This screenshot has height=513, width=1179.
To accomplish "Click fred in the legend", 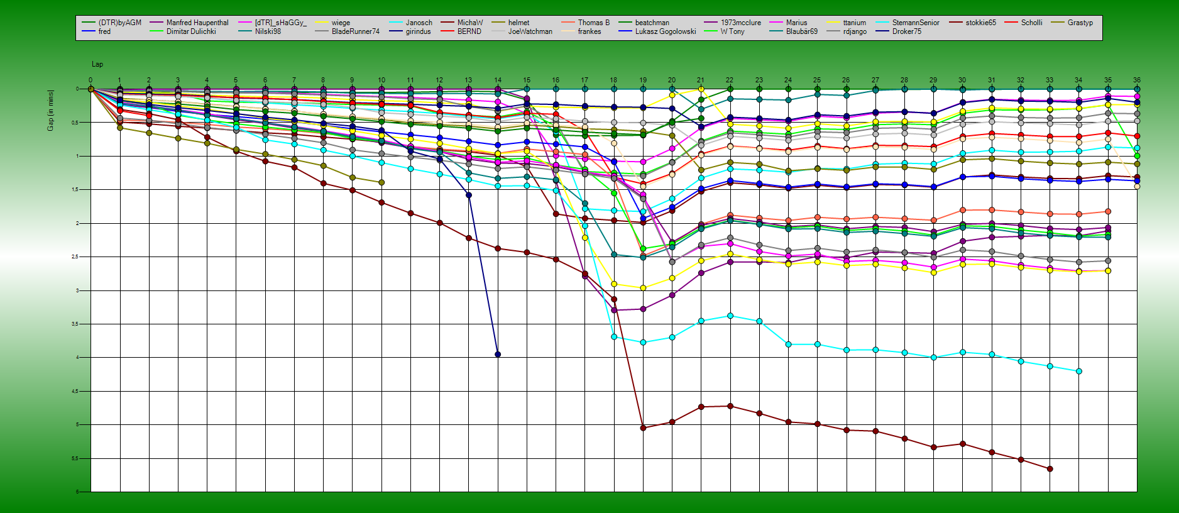I will point(104,31).
